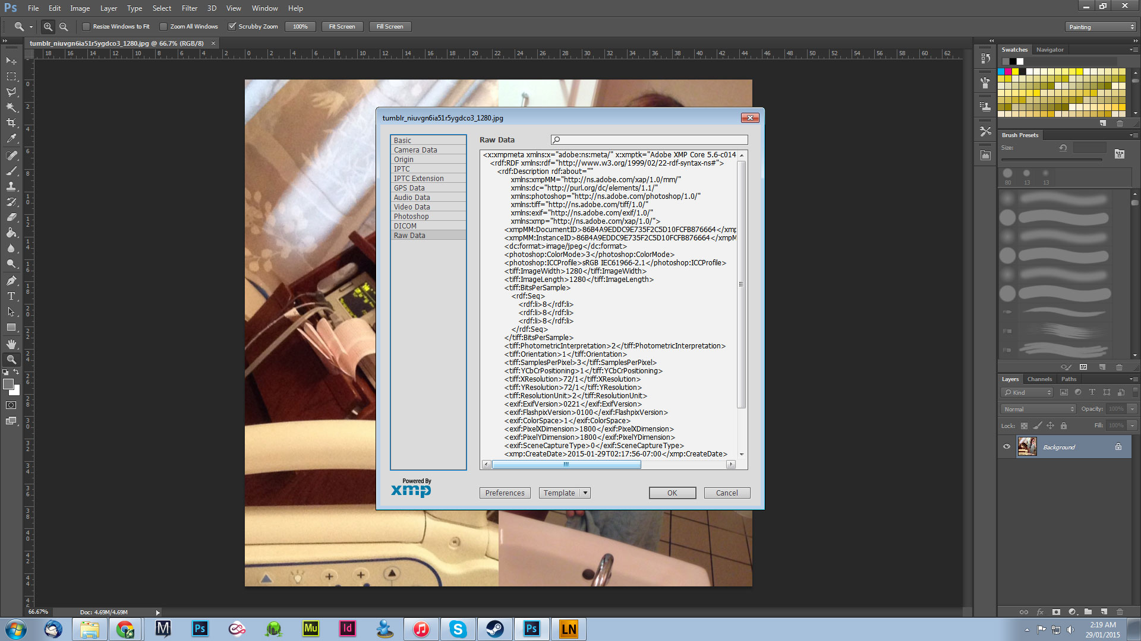This screenshot has width=1141, height=641.
Task: Open the Painting workspace dropdown
Action: (1101, 27)
